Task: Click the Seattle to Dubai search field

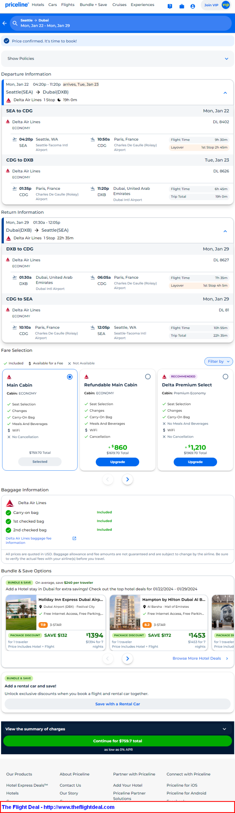Action: tap(121, 23)
